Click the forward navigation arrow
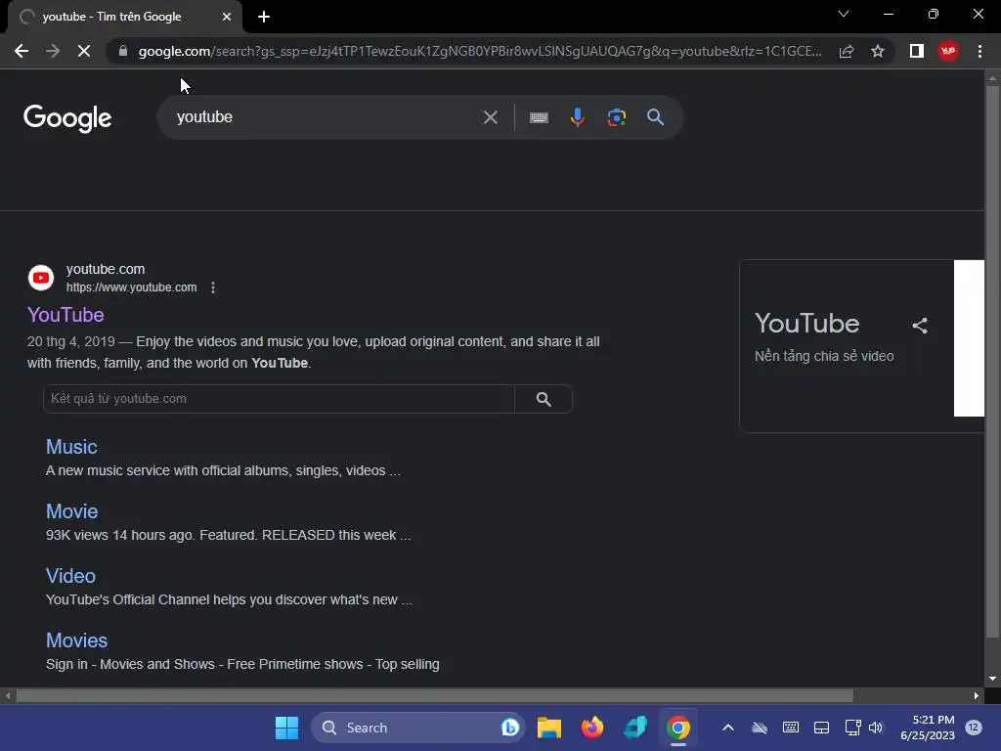This screenshot has width=1001, height=751. point(53,51)
